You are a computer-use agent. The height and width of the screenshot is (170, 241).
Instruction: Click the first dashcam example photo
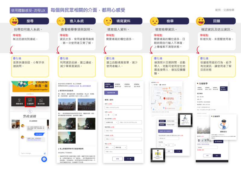[x=67, y=105]
